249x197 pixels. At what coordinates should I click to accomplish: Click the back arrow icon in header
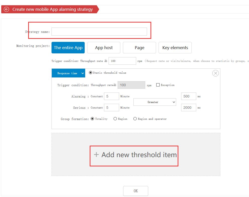pyautogui.click(x=7, y=10)
